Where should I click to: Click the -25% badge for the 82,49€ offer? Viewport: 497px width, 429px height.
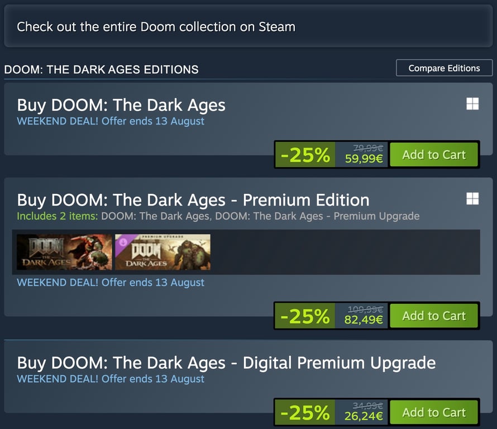[305, 316]
